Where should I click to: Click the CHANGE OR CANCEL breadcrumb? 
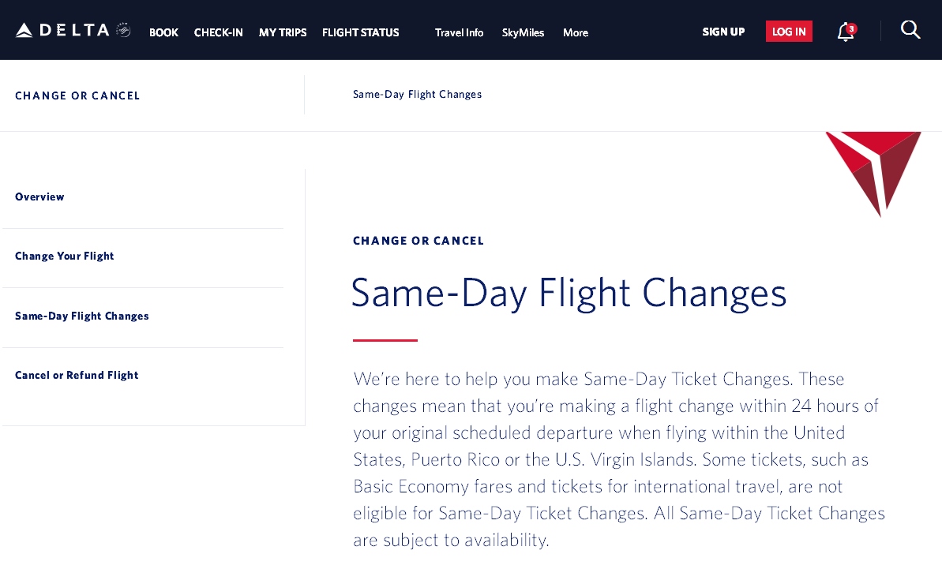tap(77, 95)
